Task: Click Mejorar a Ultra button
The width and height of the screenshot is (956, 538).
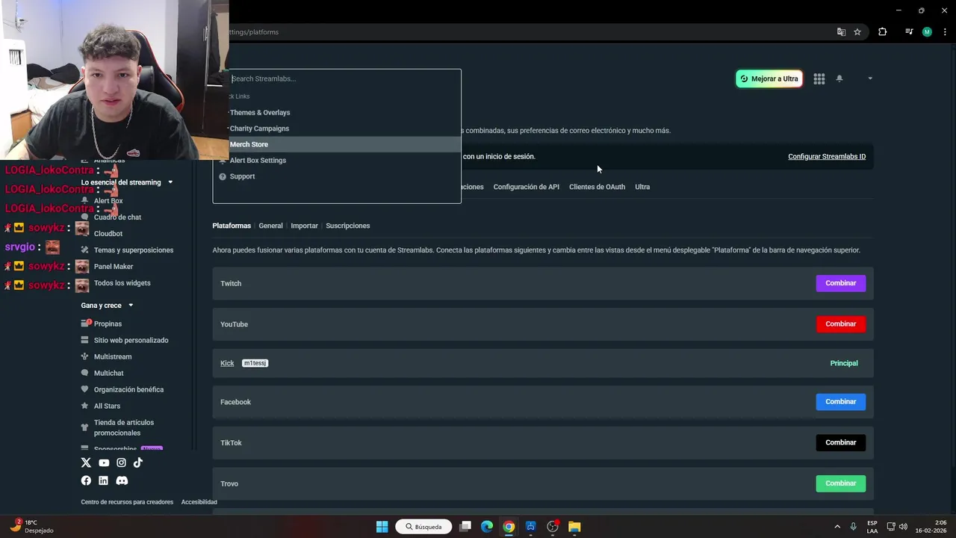Action: click(769, 78)
